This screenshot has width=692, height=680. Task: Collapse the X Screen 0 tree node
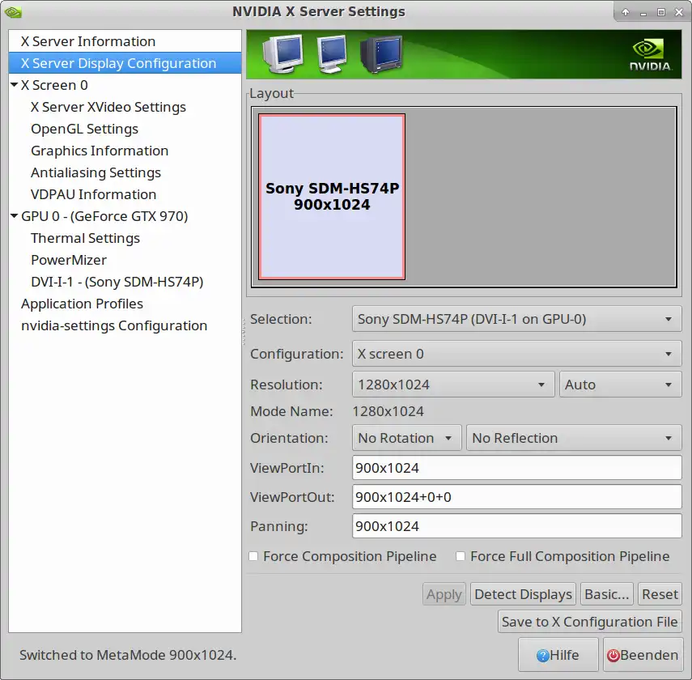coord(14,84)
